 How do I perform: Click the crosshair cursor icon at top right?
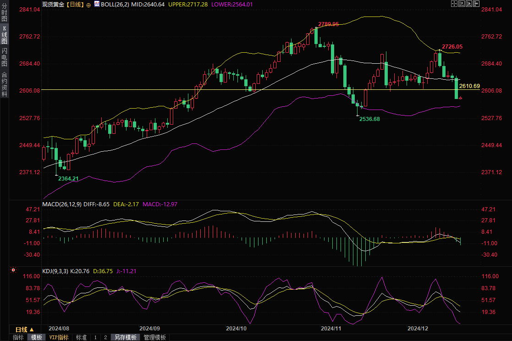tap(454, 4)
